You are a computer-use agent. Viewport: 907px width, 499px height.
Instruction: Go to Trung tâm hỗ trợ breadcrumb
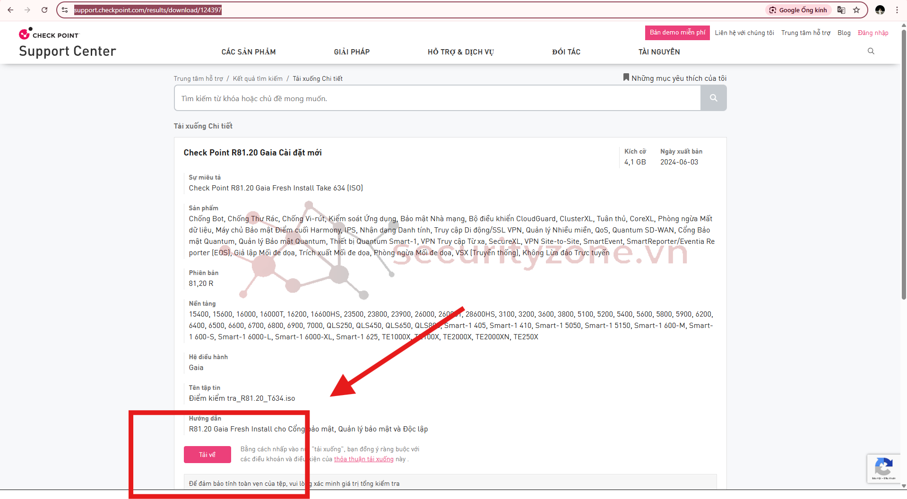198,78
